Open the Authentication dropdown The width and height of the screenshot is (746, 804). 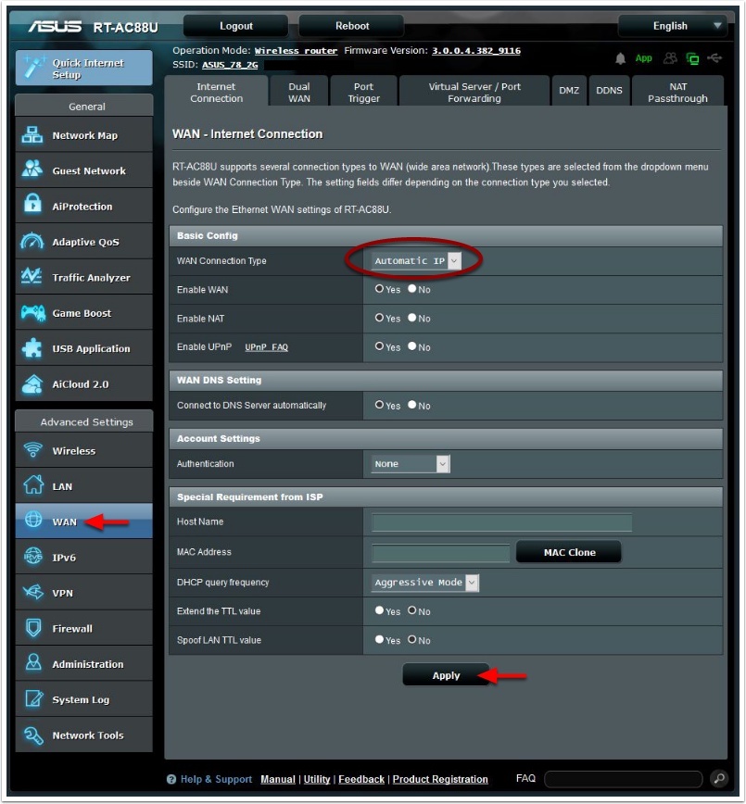411,464
